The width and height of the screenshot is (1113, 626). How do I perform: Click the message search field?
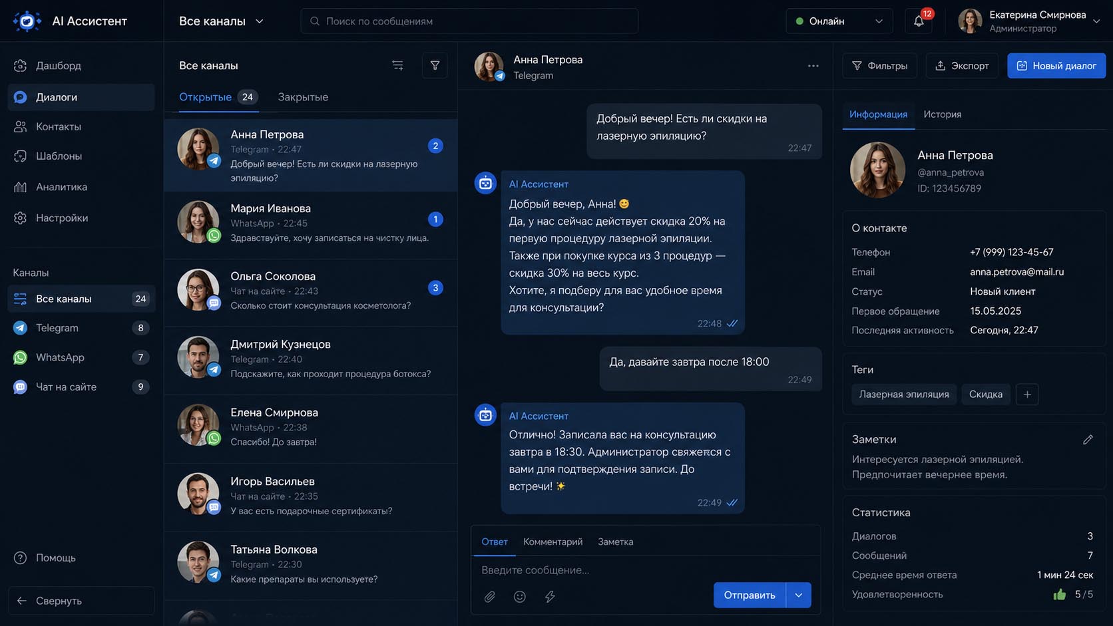[x=469, y=21]
